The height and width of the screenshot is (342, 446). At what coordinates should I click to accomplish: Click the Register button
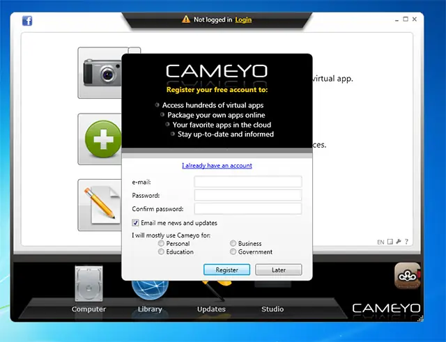point(226,270)
